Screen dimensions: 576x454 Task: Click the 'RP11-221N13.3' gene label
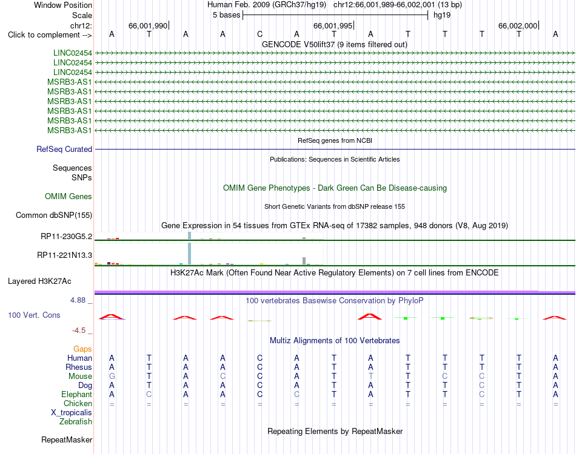(x=64, y=255)
